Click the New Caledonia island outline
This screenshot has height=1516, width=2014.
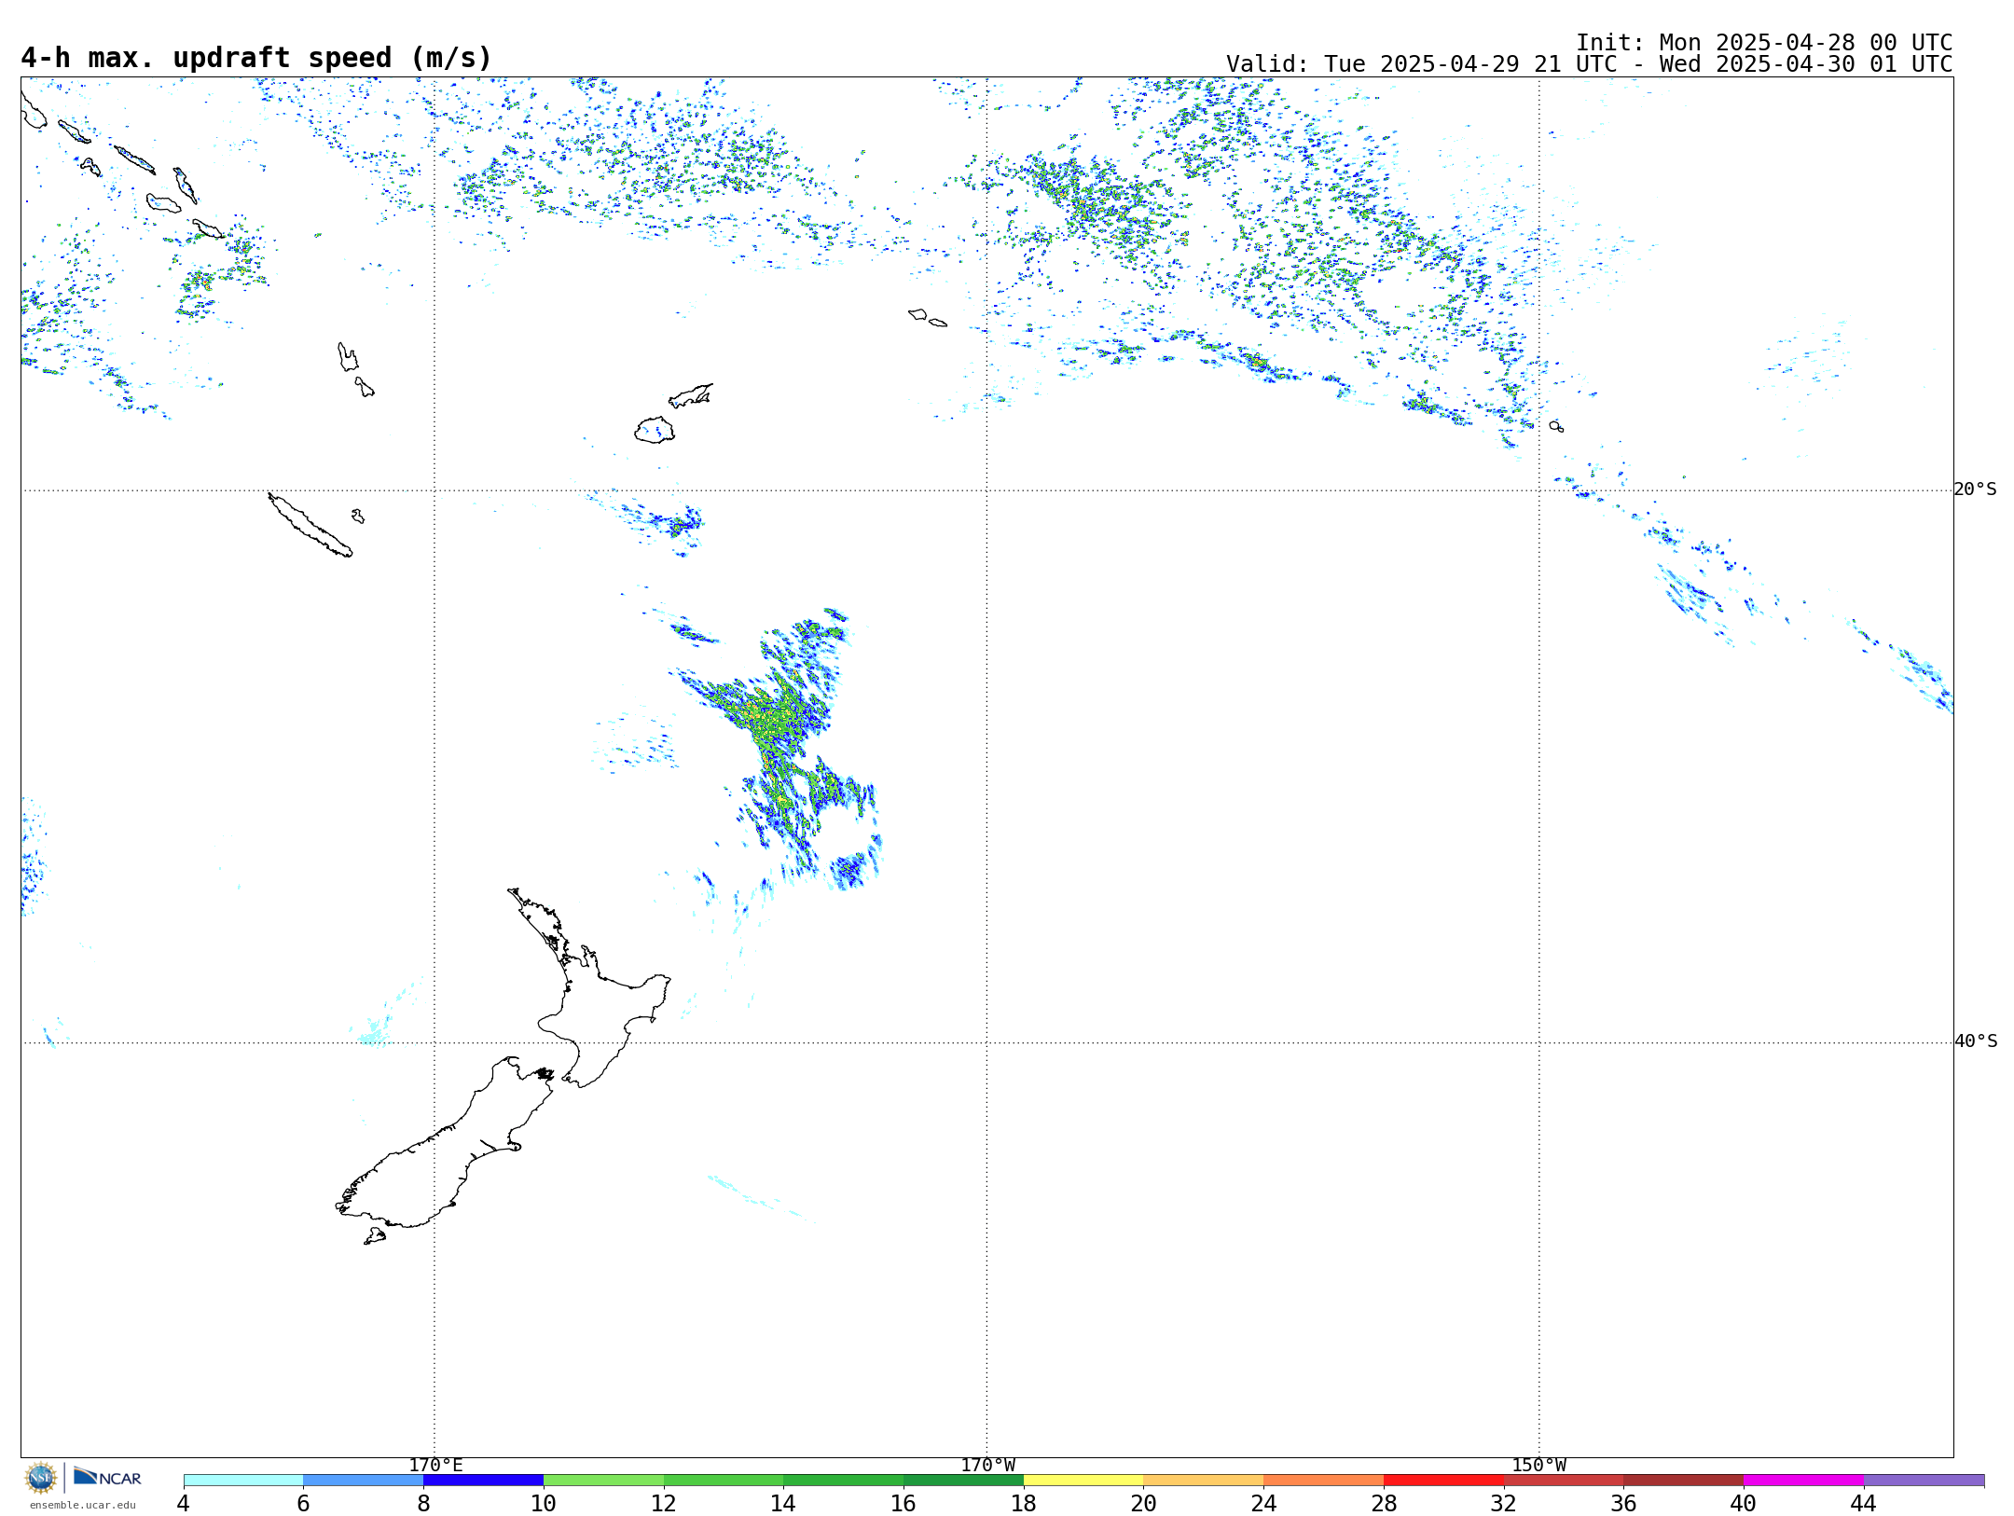(310, 525)
